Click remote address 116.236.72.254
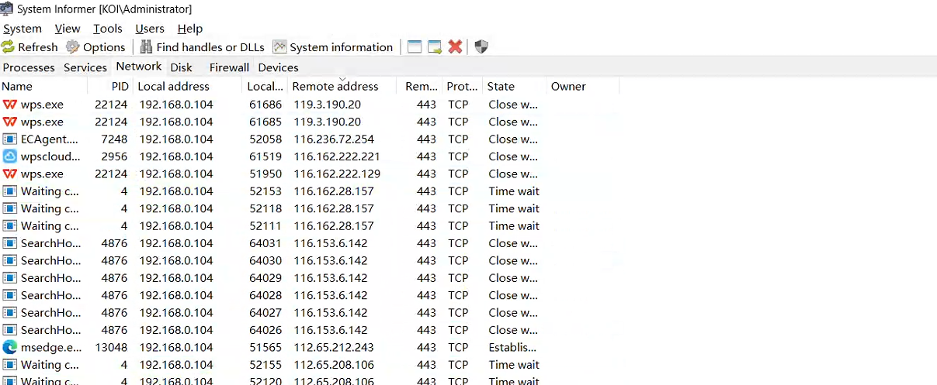Viewport: 937px width, 385px height. [x=334, y=139]
